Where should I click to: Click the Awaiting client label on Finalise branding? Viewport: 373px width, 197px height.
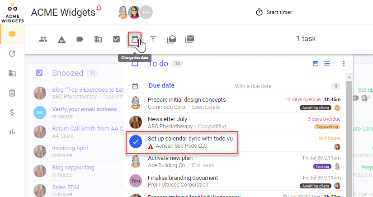coord(316,186)
